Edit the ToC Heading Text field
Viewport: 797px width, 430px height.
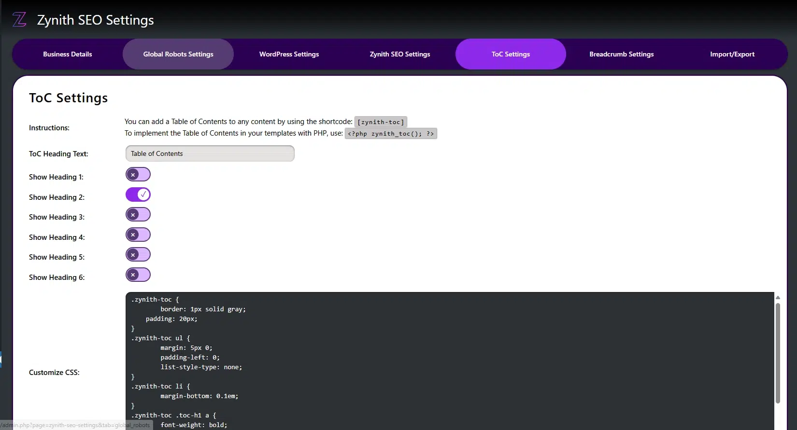click(x=210, y=153)
